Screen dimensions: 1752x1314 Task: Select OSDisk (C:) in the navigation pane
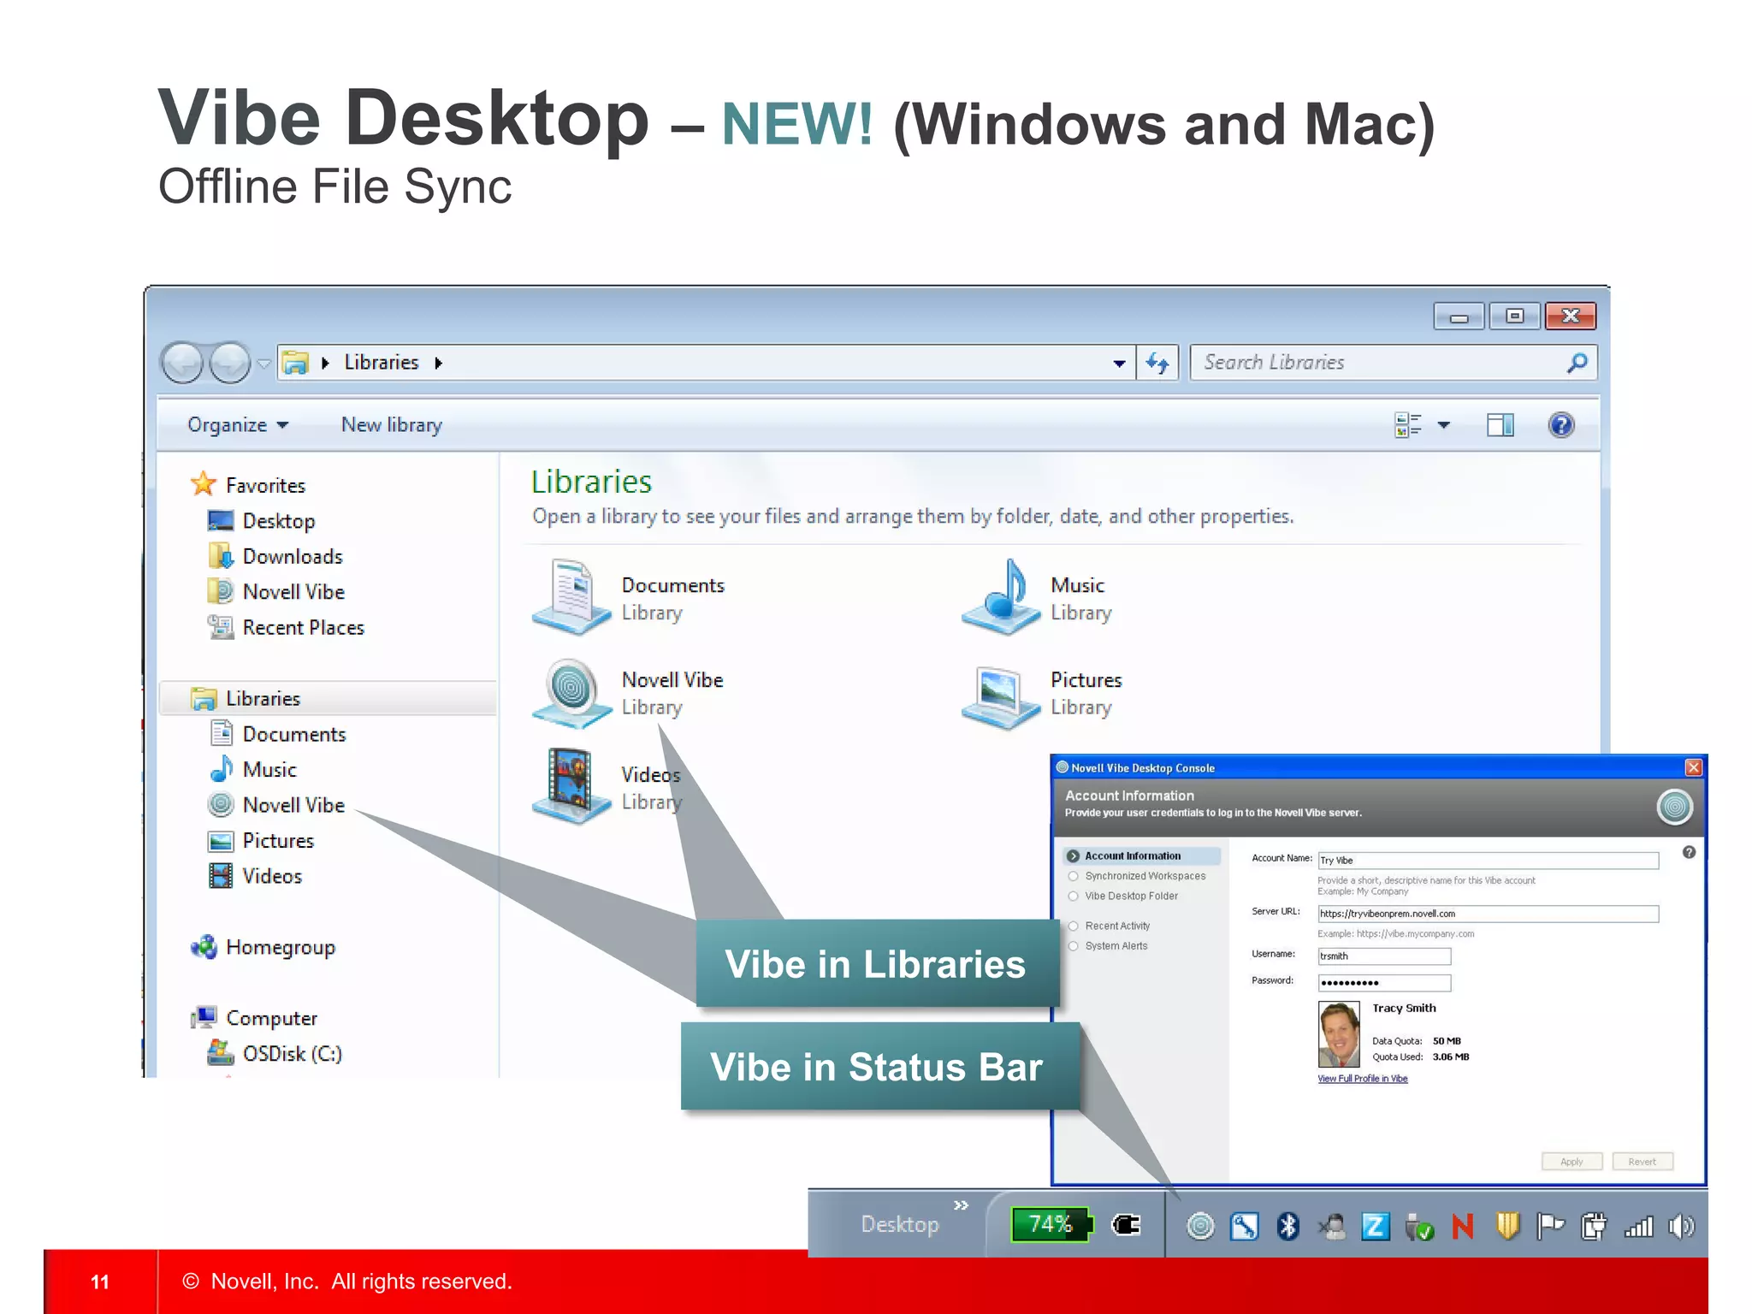[x=275, y=1053]
